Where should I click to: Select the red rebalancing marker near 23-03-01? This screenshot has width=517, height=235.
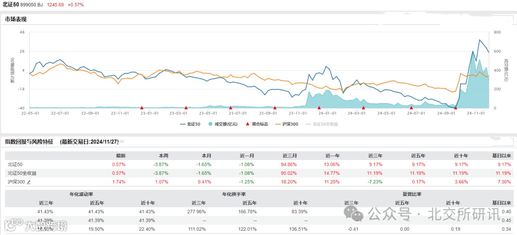[x=186, y=107]
